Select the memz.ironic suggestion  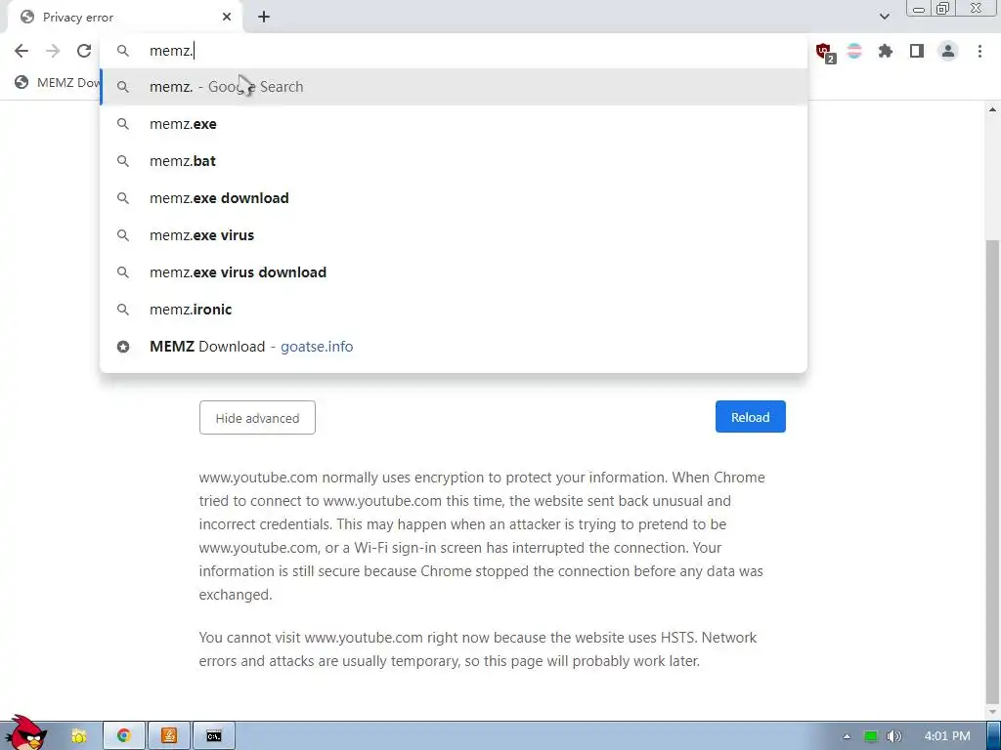pyautogui.click(x=454, y=310)
